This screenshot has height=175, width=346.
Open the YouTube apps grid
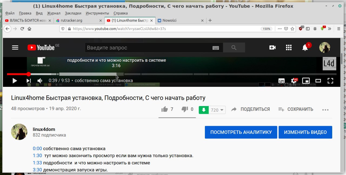289,48
